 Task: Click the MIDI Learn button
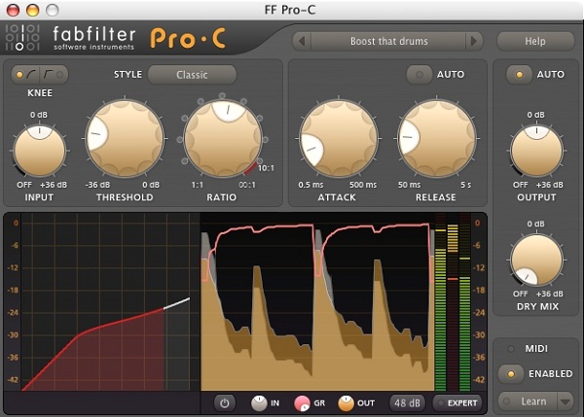[x=529, y=401]
